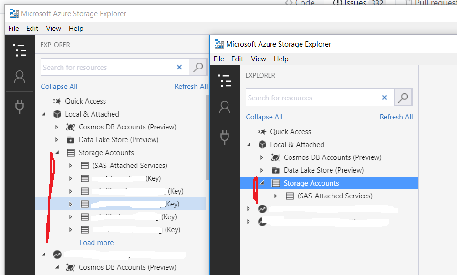Click Local & Attached cube icon, back window
Image resolution: width=457 pixels, height=275 pixels.
coord(57,114)
